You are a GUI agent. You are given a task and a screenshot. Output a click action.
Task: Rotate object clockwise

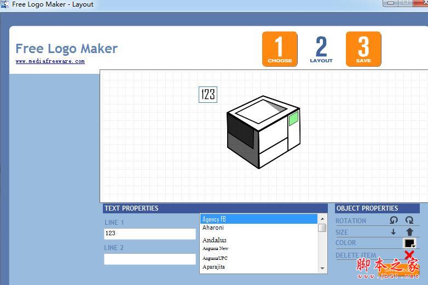[x=409, y=220]
